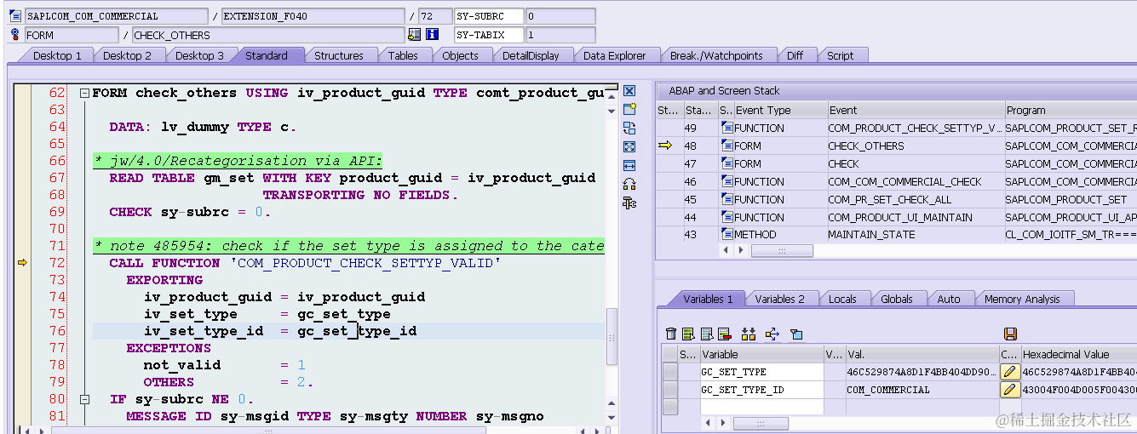Click the program icon before SAPLCOM_COM_COMMERCIAL
This screenshot has width=1137, height=434.
click(14, 16)
